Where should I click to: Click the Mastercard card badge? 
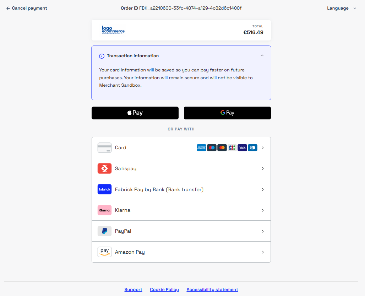click(222, 148)
